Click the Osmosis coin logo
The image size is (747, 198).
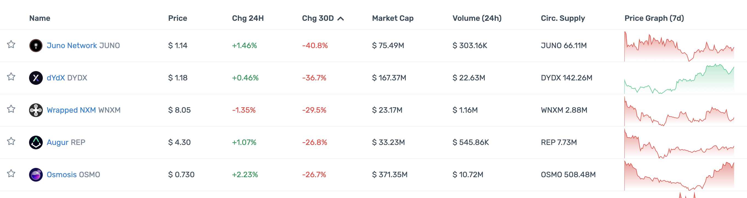tap(36, 174)
